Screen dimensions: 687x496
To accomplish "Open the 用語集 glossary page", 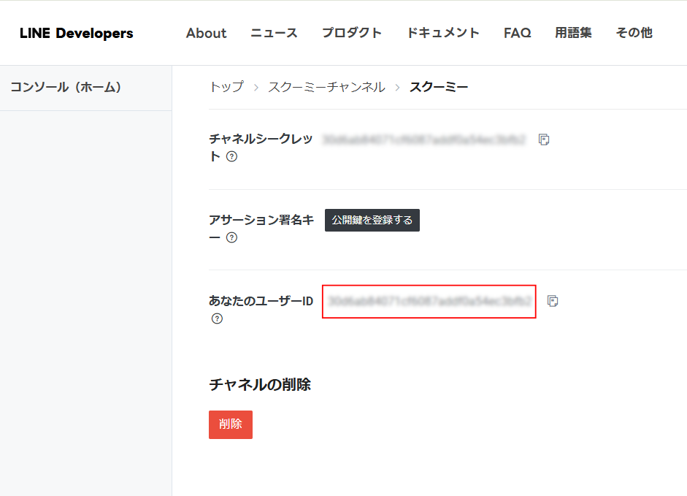I will coord(573,33).
